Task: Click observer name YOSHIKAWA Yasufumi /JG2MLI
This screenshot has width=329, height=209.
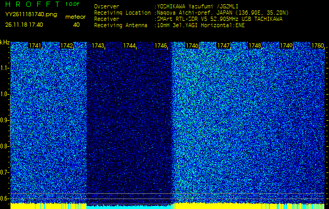Action: tap(198, 6)
